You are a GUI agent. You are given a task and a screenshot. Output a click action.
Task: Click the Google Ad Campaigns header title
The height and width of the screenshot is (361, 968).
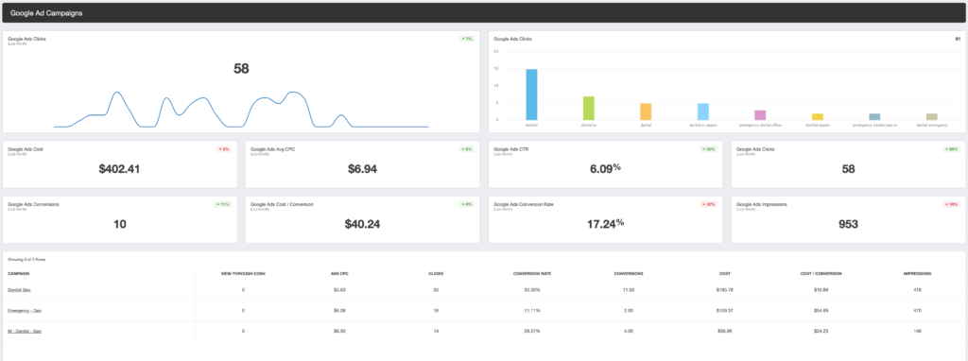coord(46,12)
